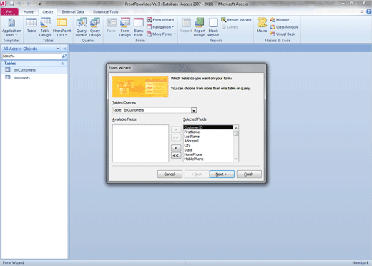Select LastName in Selected Fields list
The image size is (372, 266).
coord(192,137)
